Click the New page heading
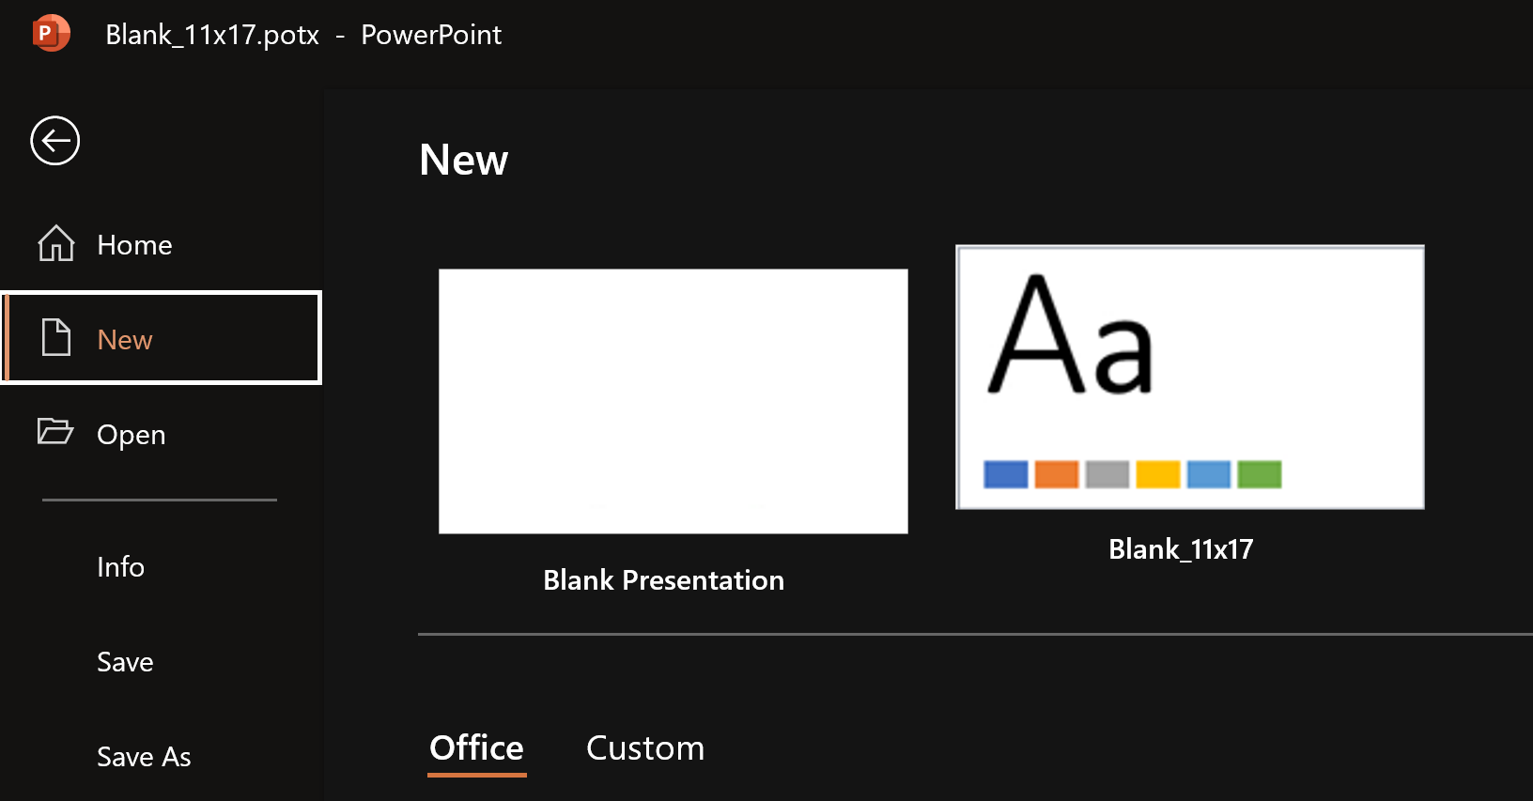1533x801 pixels. point(464,160)
